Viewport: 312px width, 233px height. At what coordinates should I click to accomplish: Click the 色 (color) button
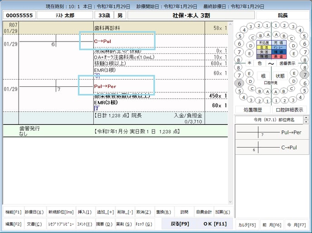click(260, 64)
